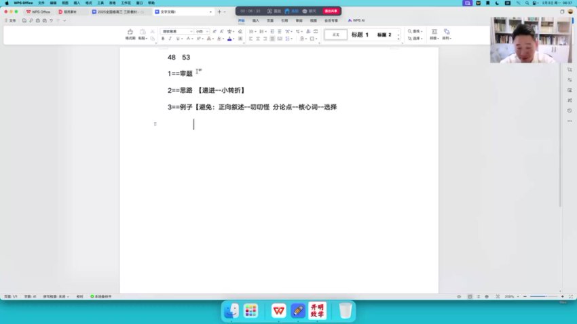Open Launchpad in the Dock
Image resolution: width=577 pixels, height=324 pixels.
coord(251,310)
